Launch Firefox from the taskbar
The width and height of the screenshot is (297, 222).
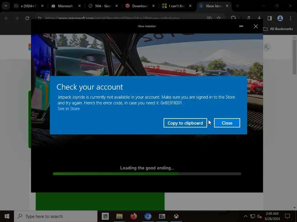pyautogui.click(x=133, y=216)
